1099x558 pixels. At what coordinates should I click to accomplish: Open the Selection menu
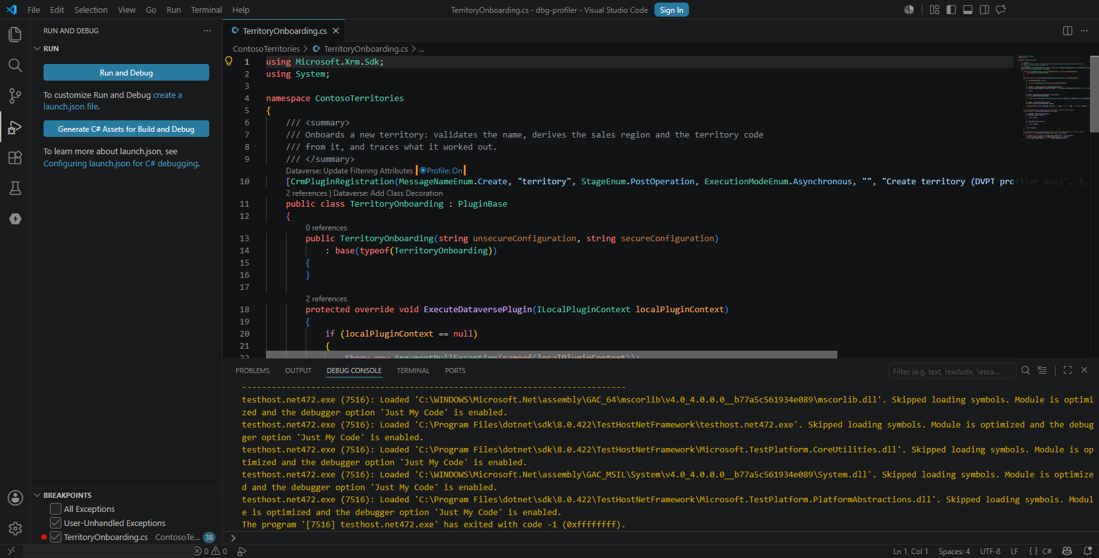pyautogui.click(x=91, y=10)
